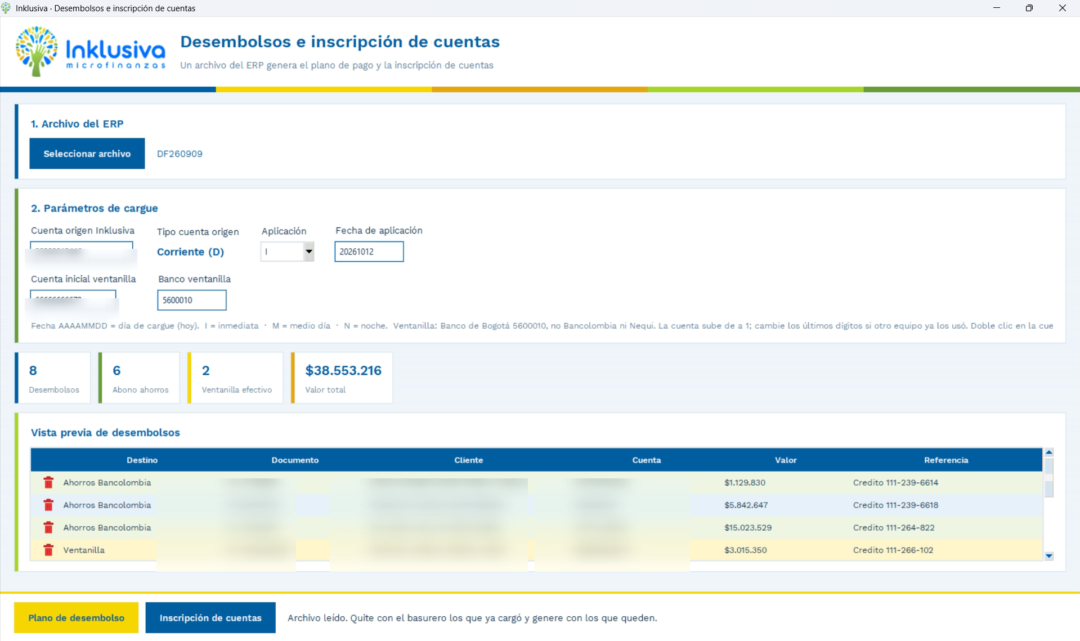Click the Inscripción de cuentas button

210,617
